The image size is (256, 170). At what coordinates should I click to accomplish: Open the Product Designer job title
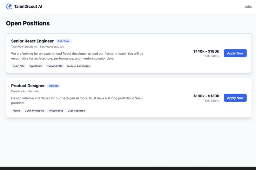[28, 86]
